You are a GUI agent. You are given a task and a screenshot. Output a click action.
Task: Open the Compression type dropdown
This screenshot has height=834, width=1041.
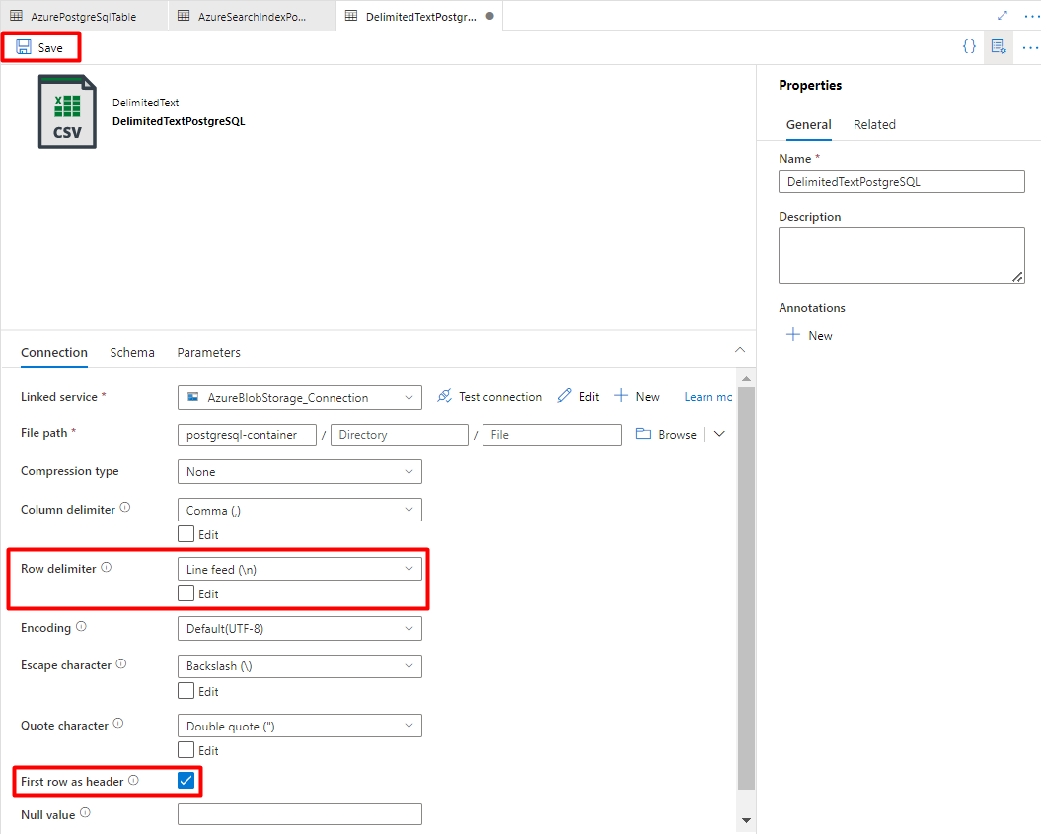click(299, 472)
